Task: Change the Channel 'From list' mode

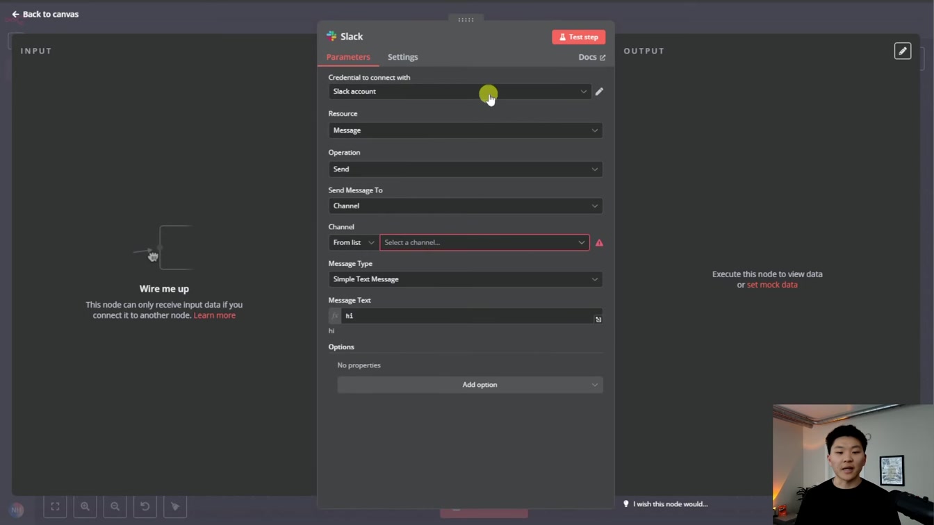Action: (x=354, y=242)
